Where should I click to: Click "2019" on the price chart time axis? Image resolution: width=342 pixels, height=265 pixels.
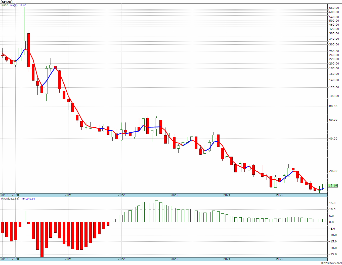(4, 195)
